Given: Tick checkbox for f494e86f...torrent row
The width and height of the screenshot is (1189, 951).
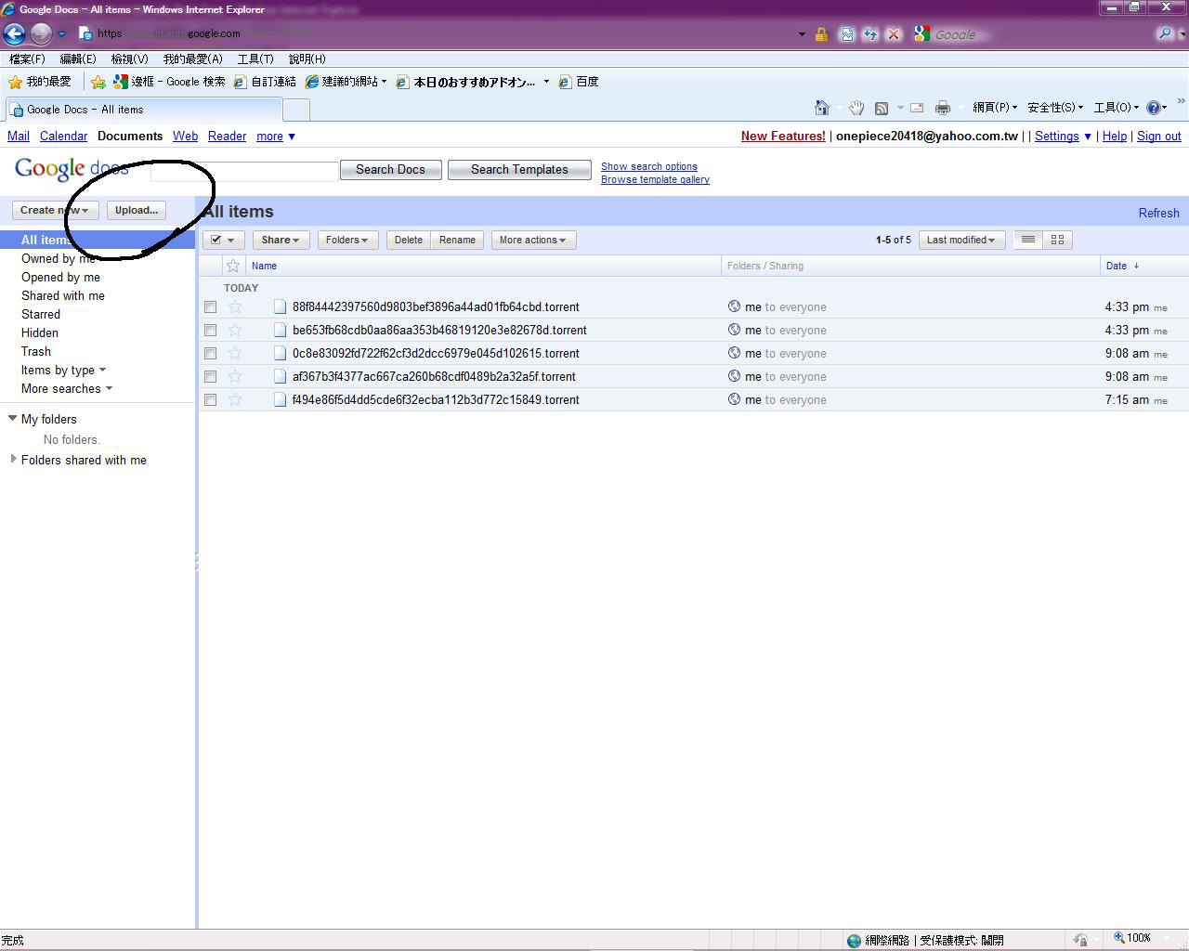Looking at the screenshot, I should pos(211,399).
